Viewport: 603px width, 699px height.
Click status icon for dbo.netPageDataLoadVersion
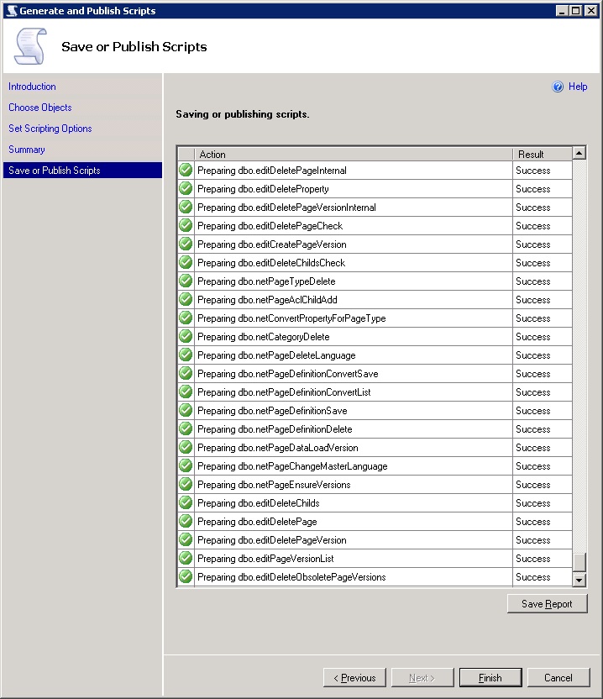[186, 448]
